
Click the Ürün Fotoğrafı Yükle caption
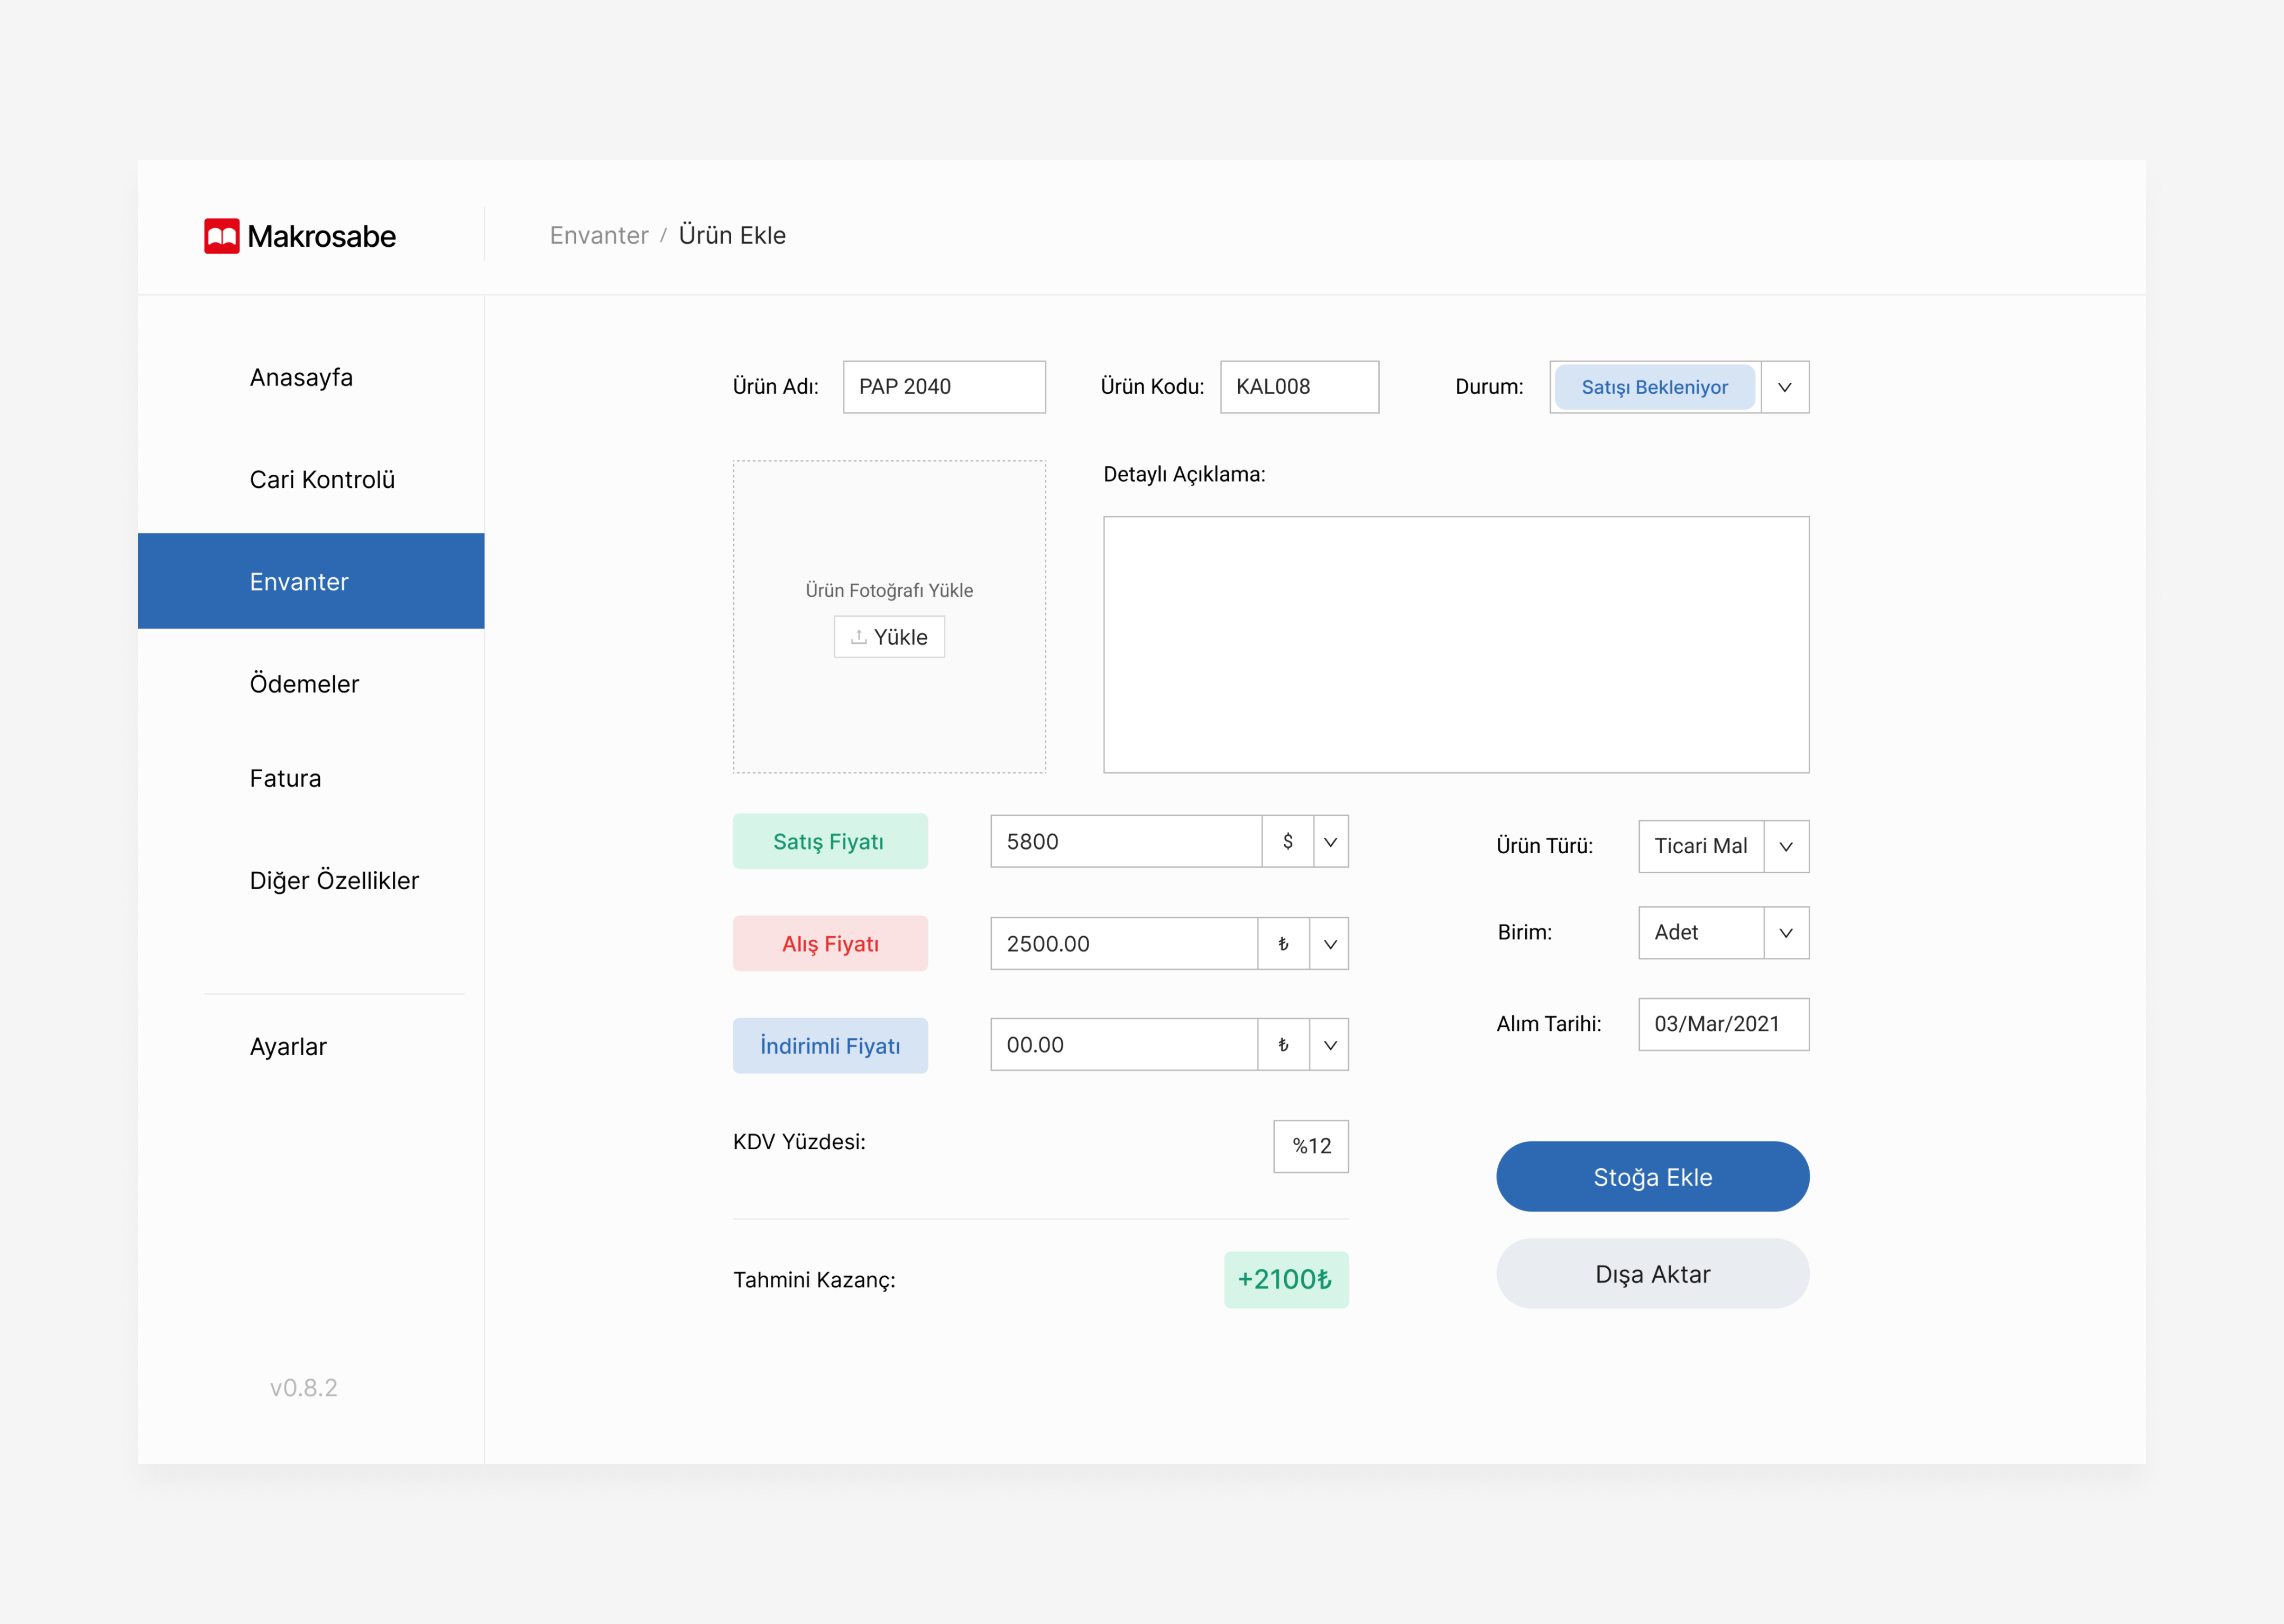pyautogui.click(x=889, y=591)
